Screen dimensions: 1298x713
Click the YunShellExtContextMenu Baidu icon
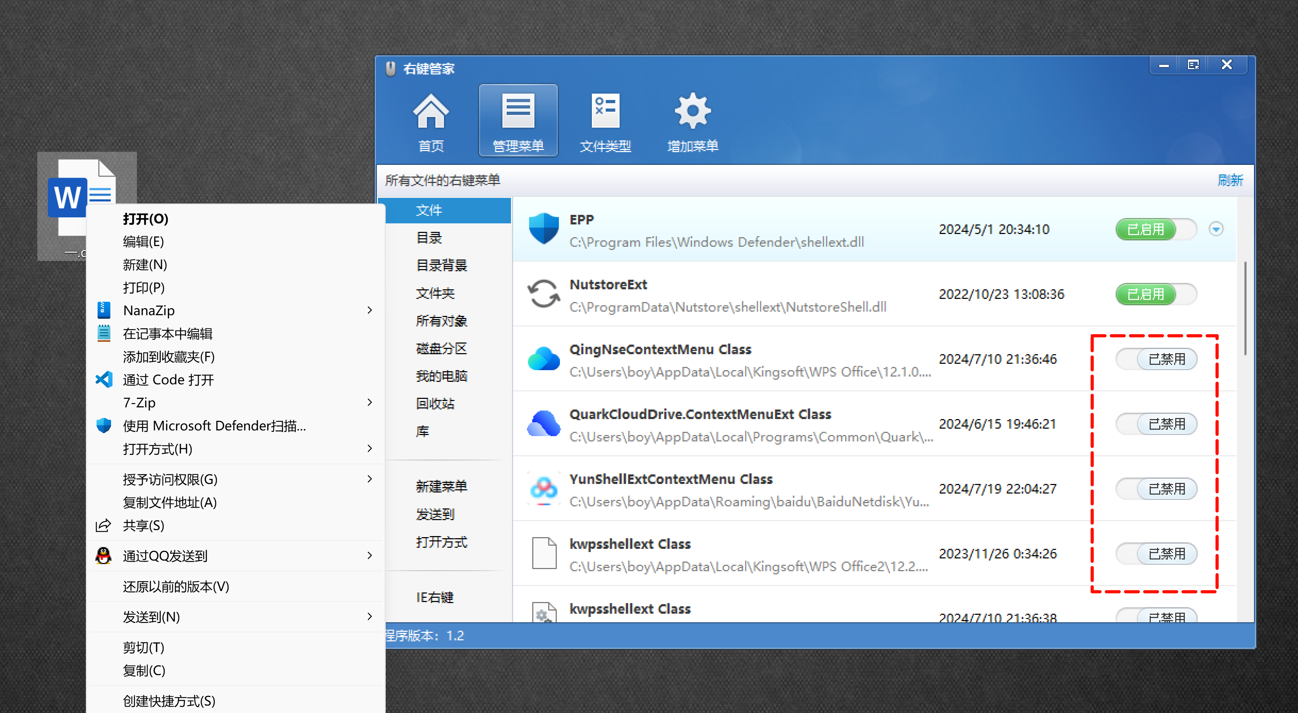coord(544,489)
